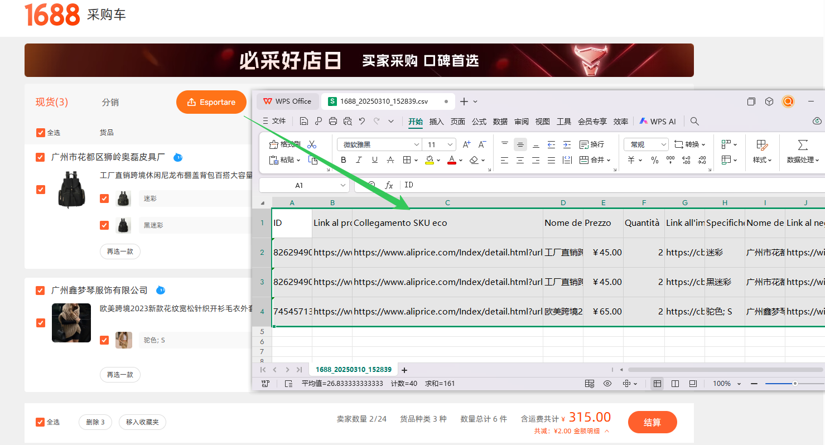Uncheck the 迷彩 variant checkbox
Image resolution: width=825 pixels, height=445 pixels.
pos(104,199)
